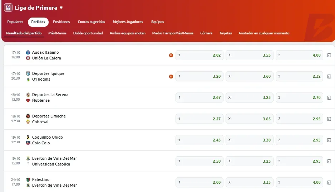
Task: Select draw odds 3.60 for Iquique vs O'Higgins
Action: pyautogui.click(x=249, y=76)
